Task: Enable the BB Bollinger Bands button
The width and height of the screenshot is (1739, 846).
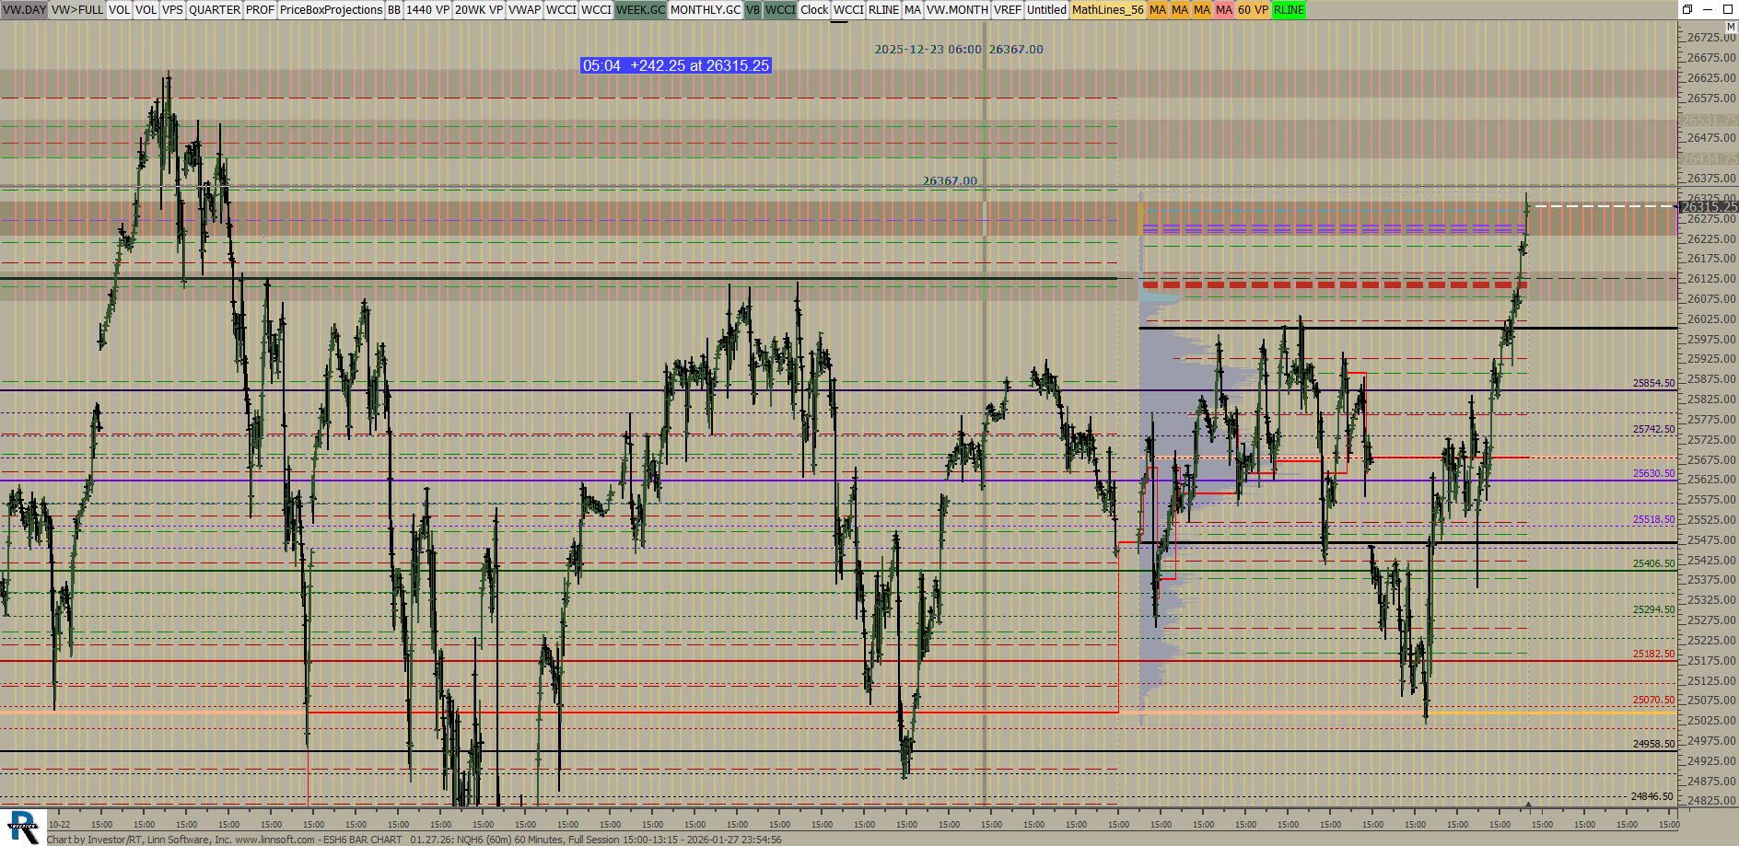Action: (x=394, y=10)
